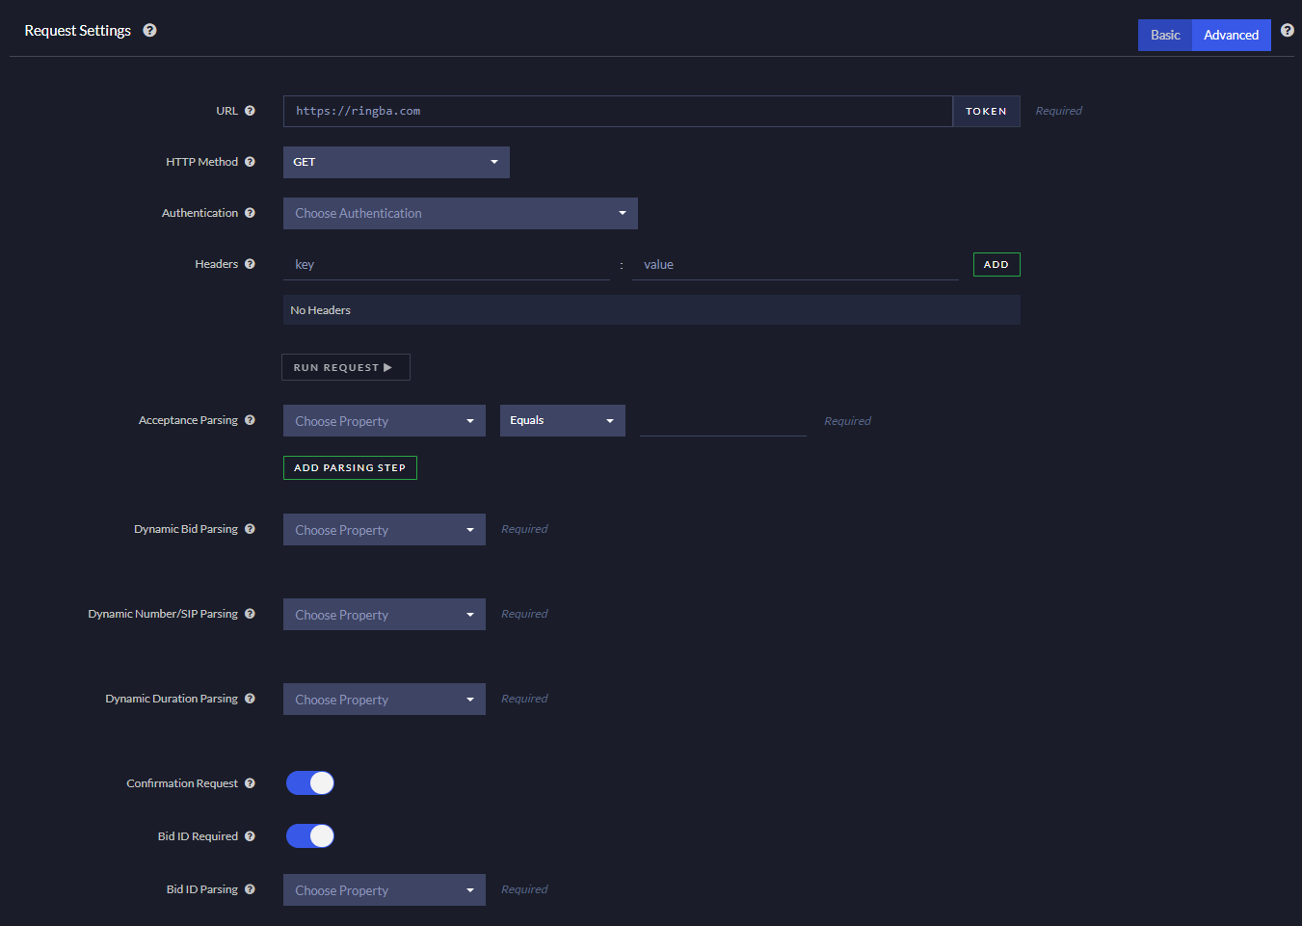Viewport: 1302px width, 926px height.
Task: Click the Dynamic Bid Parsing help icon
Action: point(251,528)
